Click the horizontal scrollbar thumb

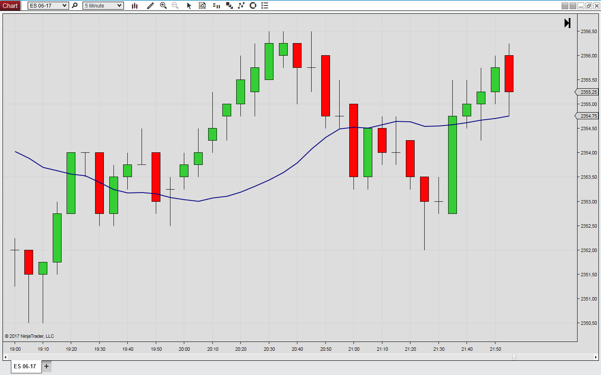pyautogui.click(x=514, y=357)
